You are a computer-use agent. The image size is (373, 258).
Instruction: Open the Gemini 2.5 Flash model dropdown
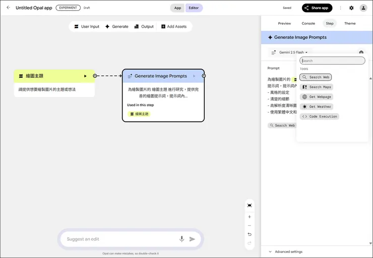point(290,52)
